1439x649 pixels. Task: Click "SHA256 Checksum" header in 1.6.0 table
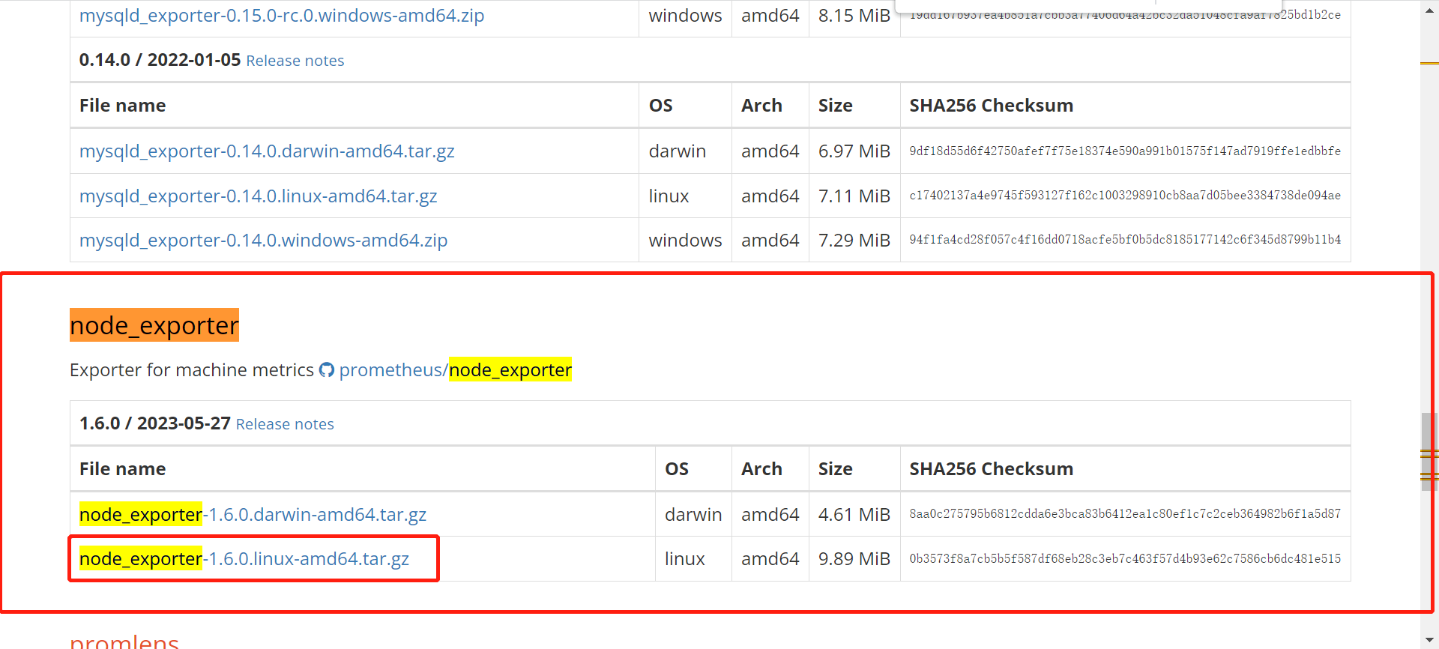[x=991, y=469]
